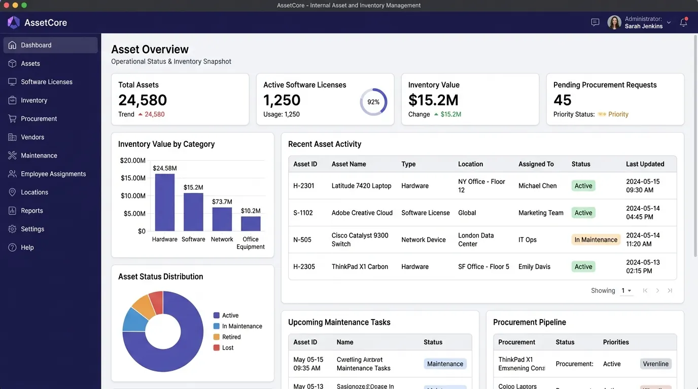Click the Hardware bar in the chart
The width and height of the screenshot is (698, 389).
pos(165,203)
